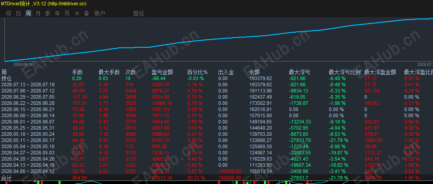This screenshot has width=433, height=184.
Task: Click percentage value 6.99 %
Action: [195, 140]
